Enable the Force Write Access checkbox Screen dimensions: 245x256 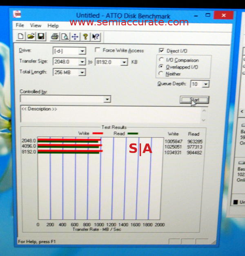98,50
